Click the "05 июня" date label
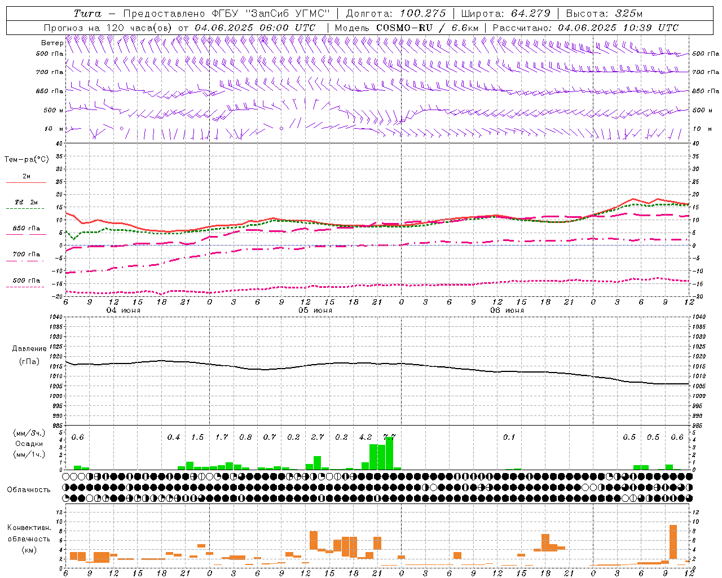The height and width of the screenshot is (578, 722). 315,310
